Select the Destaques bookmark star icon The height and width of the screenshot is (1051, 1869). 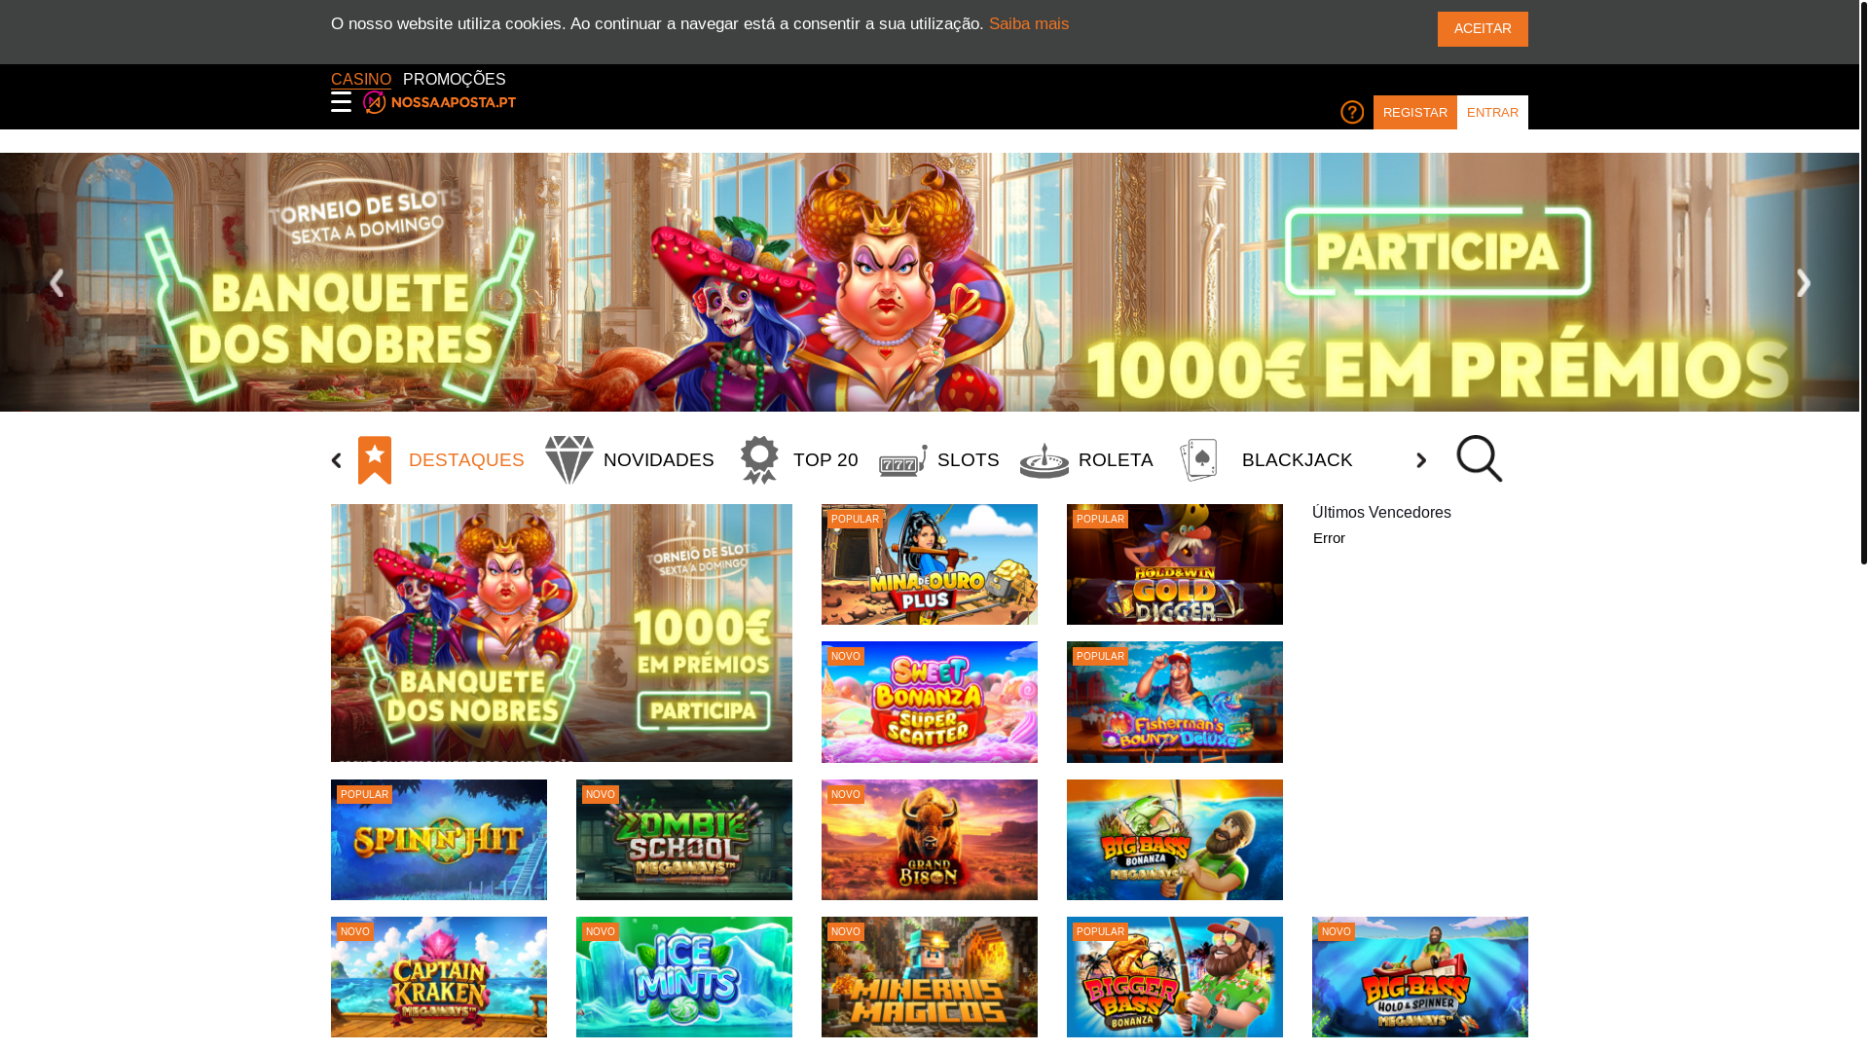click(375, 460)
